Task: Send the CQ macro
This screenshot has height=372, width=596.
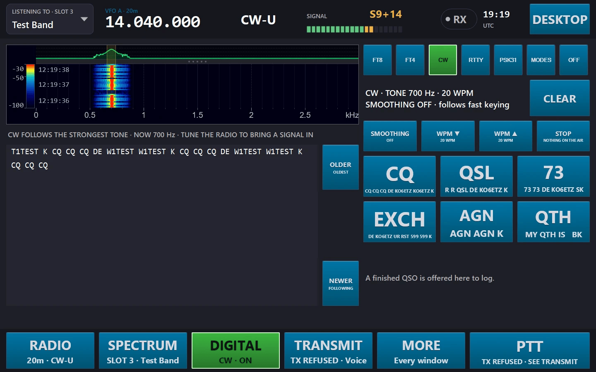Action: point(399,176)
